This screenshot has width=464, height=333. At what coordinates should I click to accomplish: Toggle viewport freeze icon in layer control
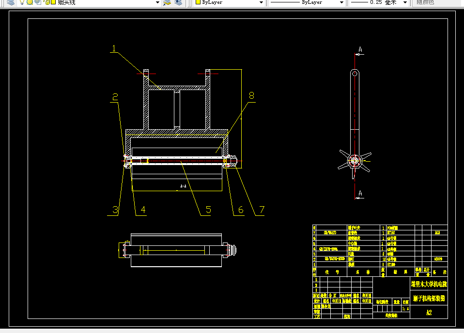tap(38, 2)
